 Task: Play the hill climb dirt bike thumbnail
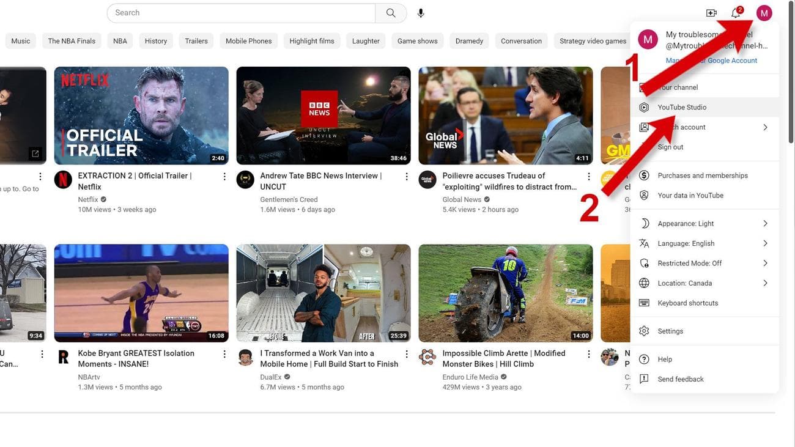pyautogui.click(x=506, y=293)
